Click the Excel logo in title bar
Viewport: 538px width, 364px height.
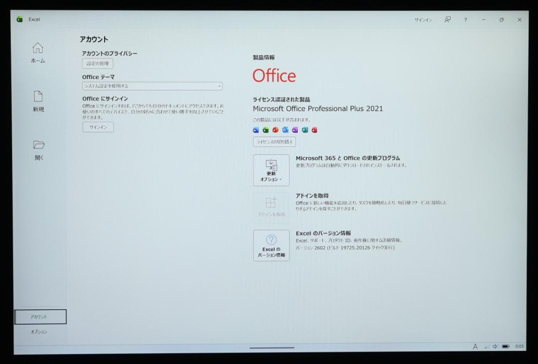pos(20,19)
